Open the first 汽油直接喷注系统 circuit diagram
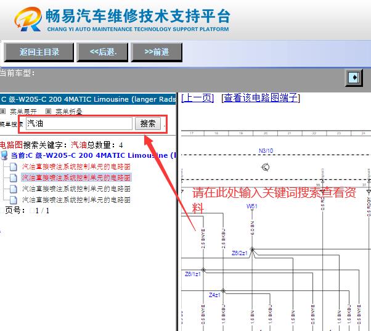The height and width of the screenshot is (331, 371). 76,166
